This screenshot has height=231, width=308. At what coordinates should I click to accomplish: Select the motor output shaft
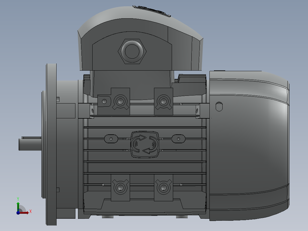pos(30,144)
